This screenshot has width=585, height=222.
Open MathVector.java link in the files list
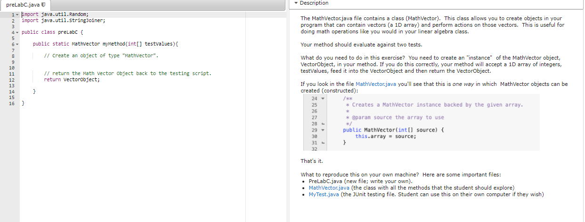[x=329, y=188]
